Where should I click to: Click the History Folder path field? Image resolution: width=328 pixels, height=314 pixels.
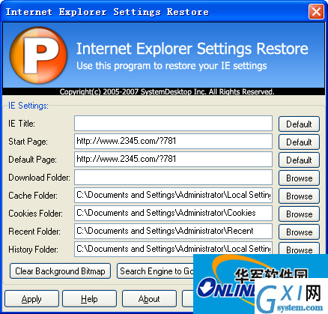pos(173,249)
